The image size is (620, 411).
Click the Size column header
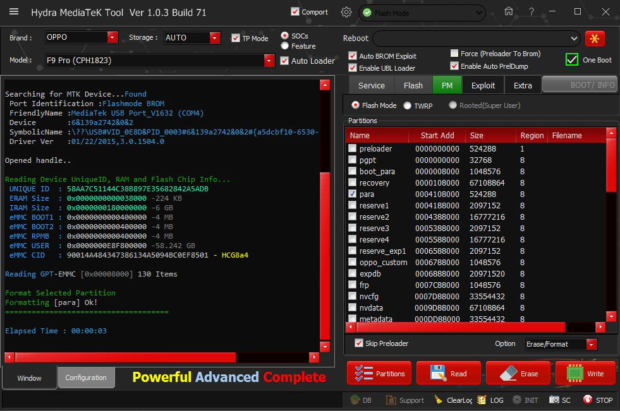pyautogui.click(x=490, y=135)
